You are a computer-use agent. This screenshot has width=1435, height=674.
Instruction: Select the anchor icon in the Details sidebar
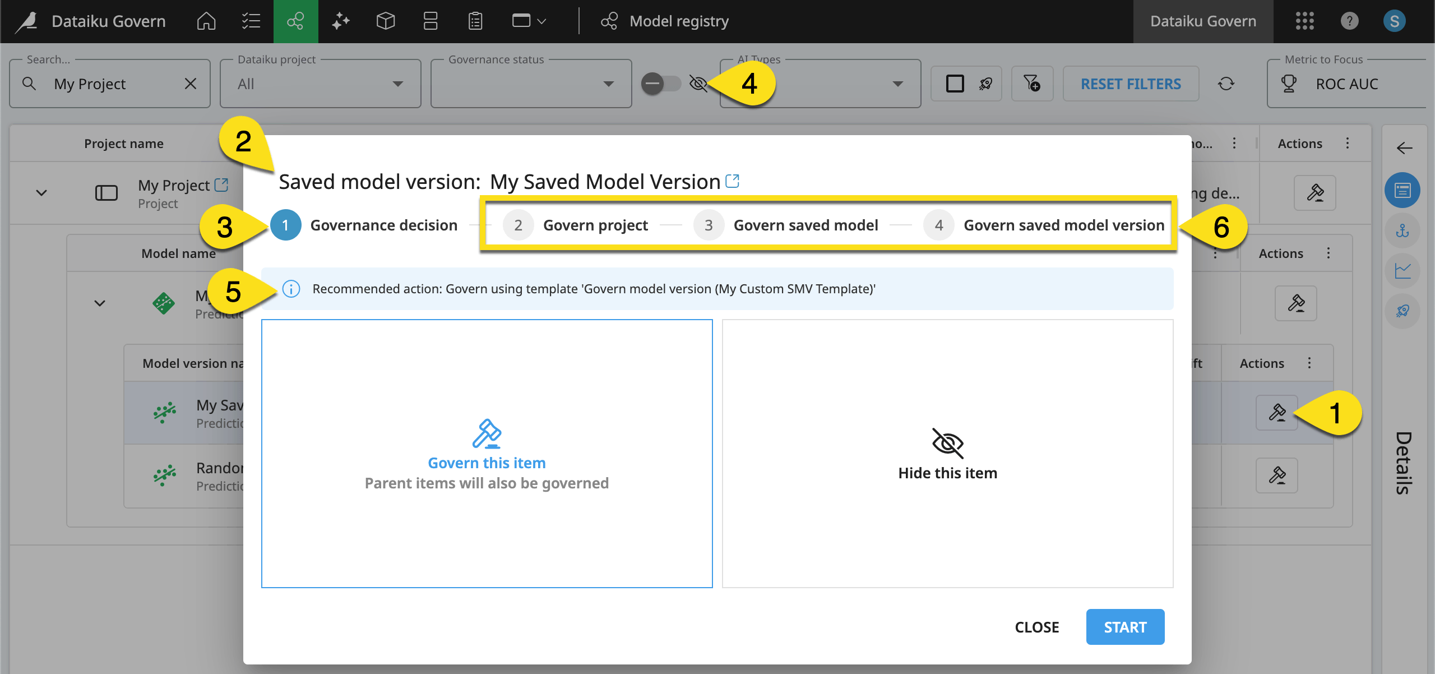[1402, 231]
